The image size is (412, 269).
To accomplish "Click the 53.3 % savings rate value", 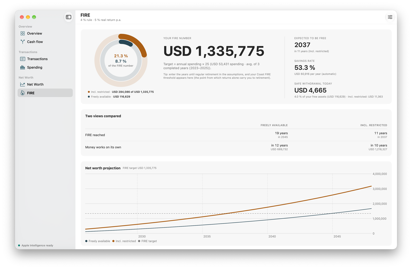I will [305, 68].
